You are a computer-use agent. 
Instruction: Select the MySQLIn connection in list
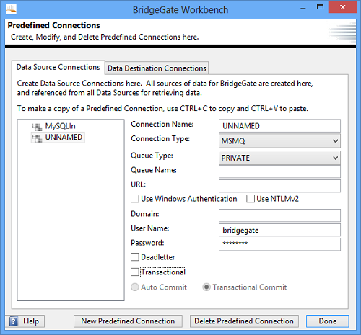tap(60, 126)
